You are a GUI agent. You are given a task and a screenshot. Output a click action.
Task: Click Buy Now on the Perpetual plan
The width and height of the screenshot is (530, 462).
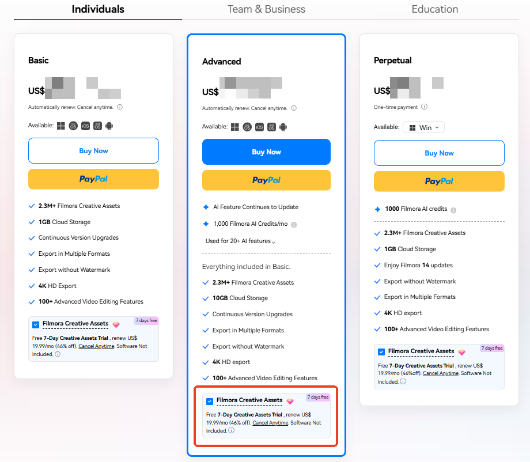click(439, 153)
